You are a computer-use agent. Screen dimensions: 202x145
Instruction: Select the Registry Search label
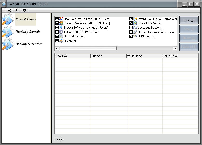27,32
